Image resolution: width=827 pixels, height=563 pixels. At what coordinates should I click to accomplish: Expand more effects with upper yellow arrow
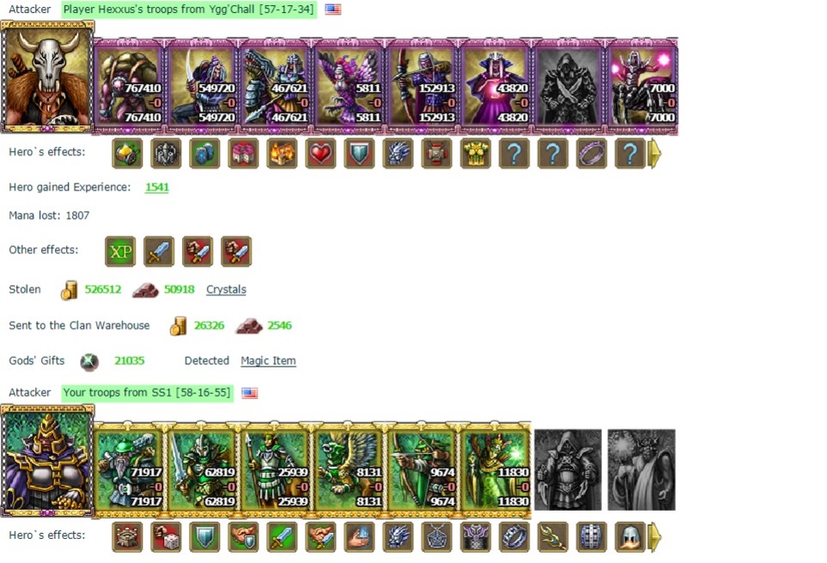pyautogui.click(x=654, y=154)
